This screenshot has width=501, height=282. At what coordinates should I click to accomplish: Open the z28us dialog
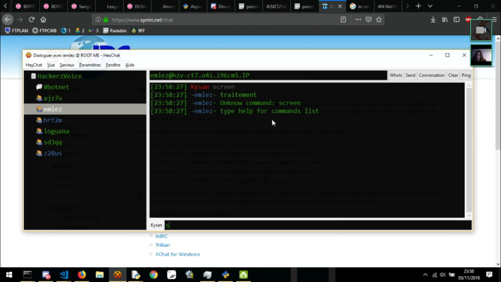[x=52, y=153]
